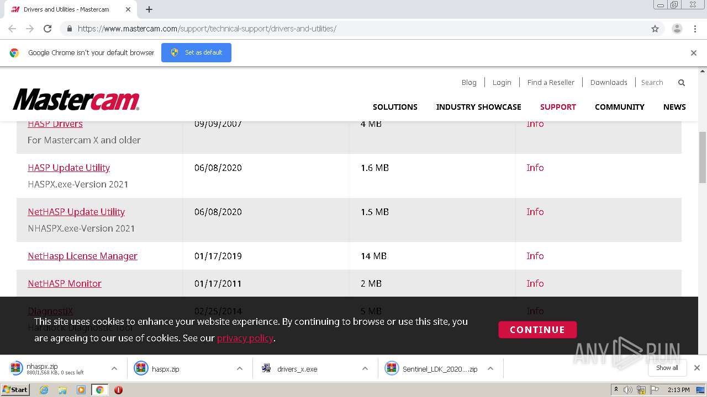Screen dimensions: 707x397
Task: Open the Downloads header link
Action: [609, 82]
